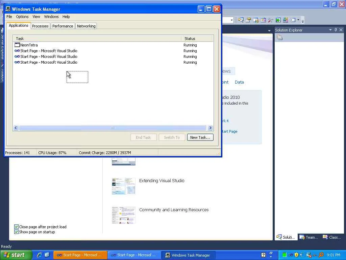Viewport: 346px width, 260px height.
Task: Open Team Explorer from the Visual Studio toolbar
Action: (256, 20)
